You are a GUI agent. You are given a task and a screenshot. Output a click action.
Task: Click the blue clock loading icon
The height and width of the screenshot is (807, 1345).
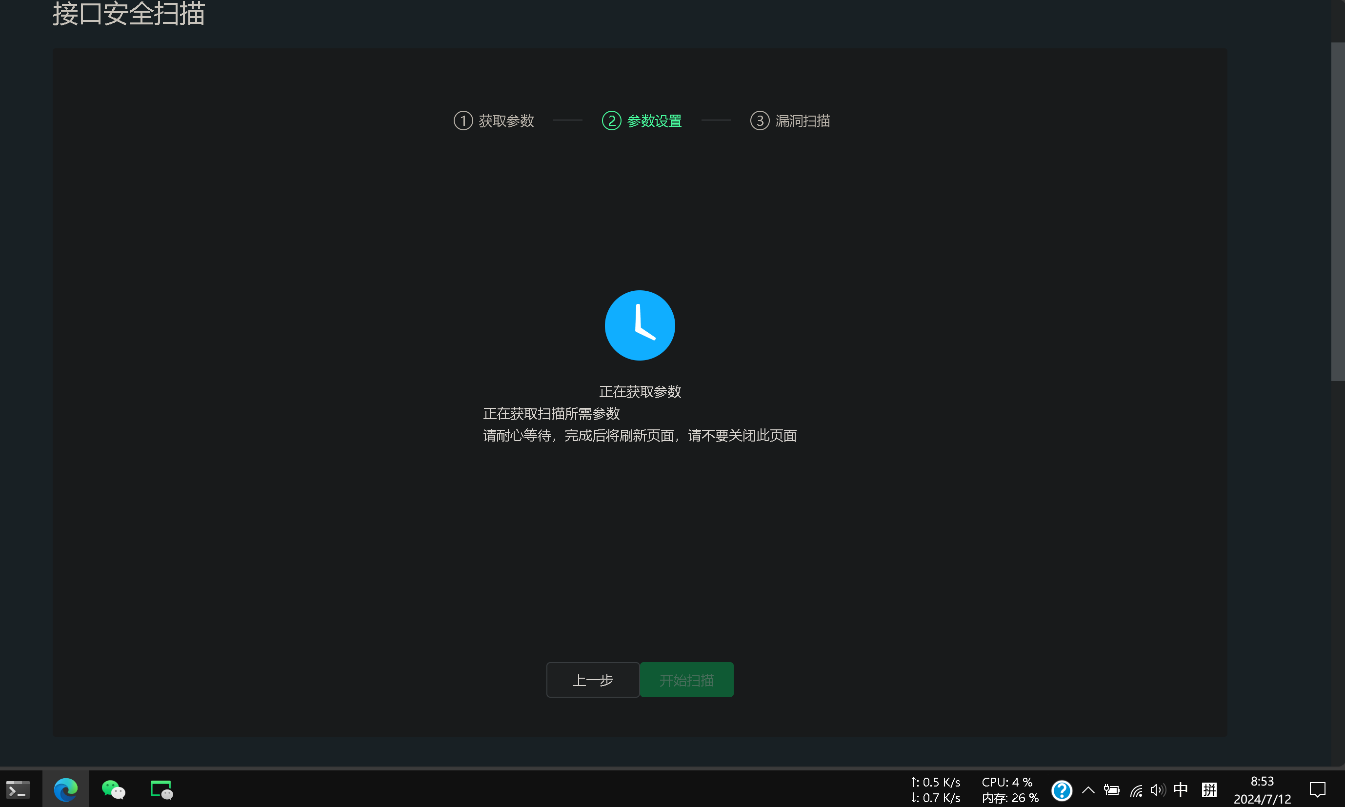click(640, 325)
